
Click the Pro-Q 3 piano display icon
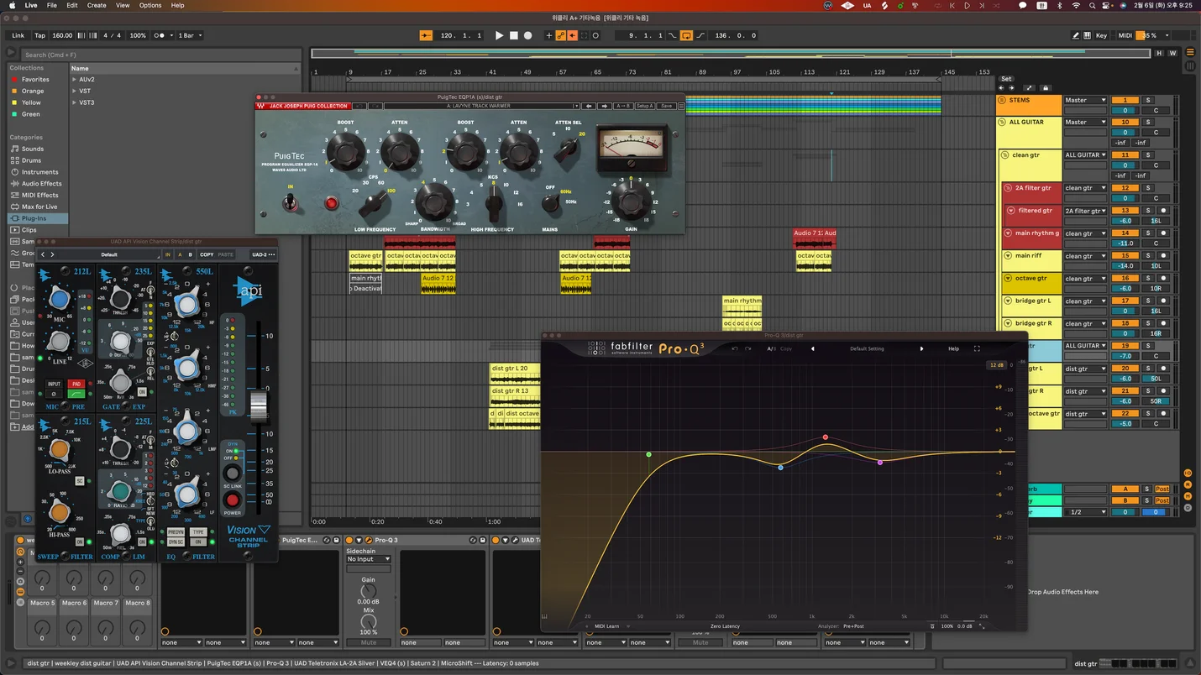tap(544, 617)
